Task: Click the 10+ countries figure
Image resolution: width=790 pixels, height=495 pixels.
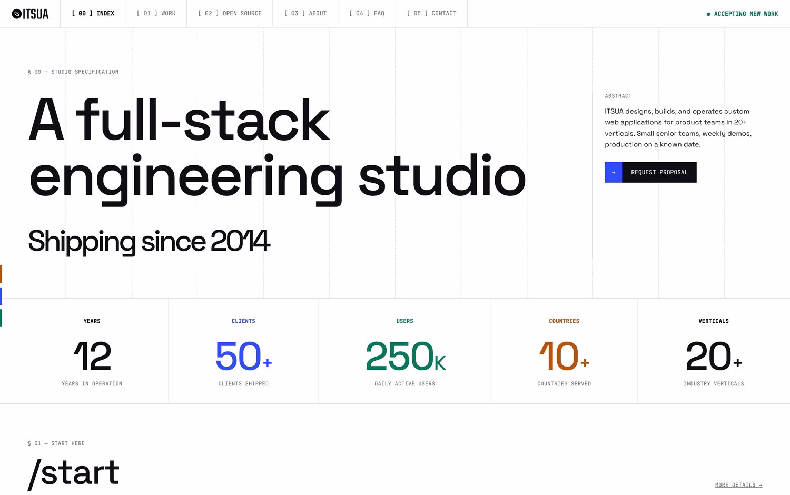Action: [564, 357]
